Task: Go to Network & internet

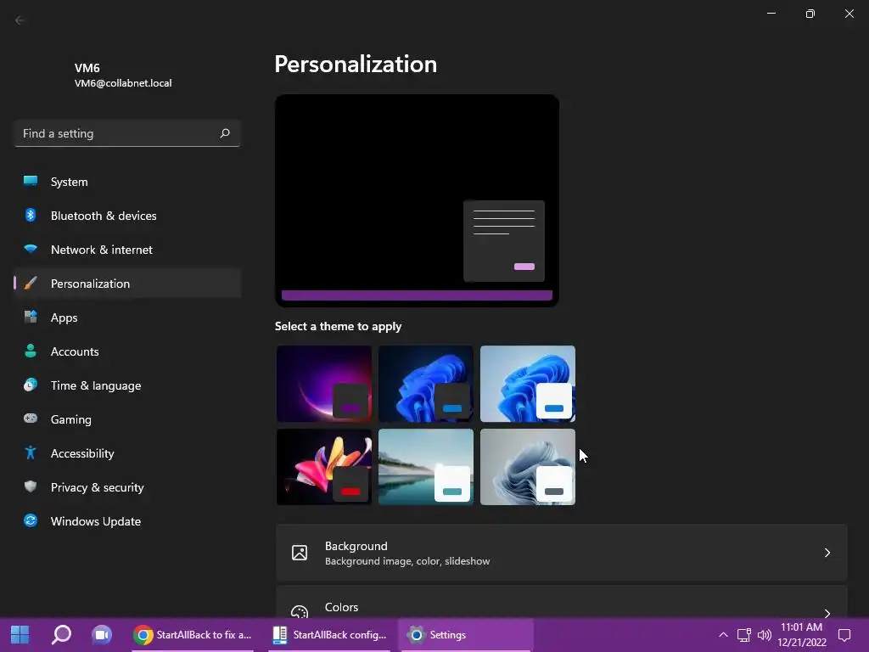Action: [x=127, y=250]
